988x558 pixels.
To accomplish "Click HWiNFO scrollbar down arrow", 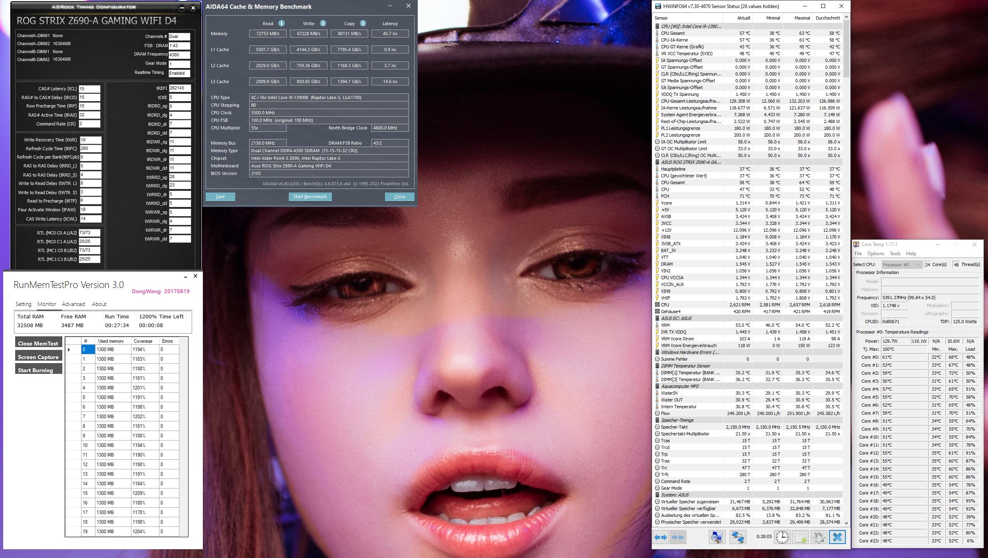I will pos(846,522).
